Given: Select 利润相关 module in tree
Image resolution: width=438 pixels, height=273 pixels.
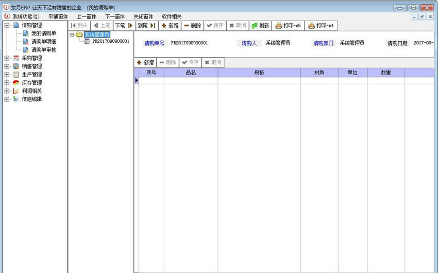Looking at the screenshot, I should point(32,91).
